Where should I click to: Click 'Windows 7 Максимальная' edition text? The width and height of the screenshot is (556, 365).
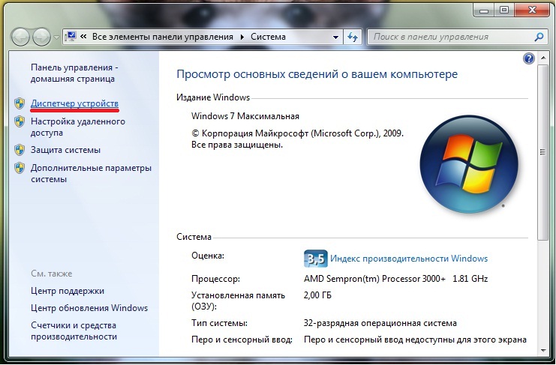click(x=245, y=116)
